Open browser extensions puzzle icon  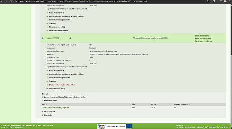click(x=214, y=1)
